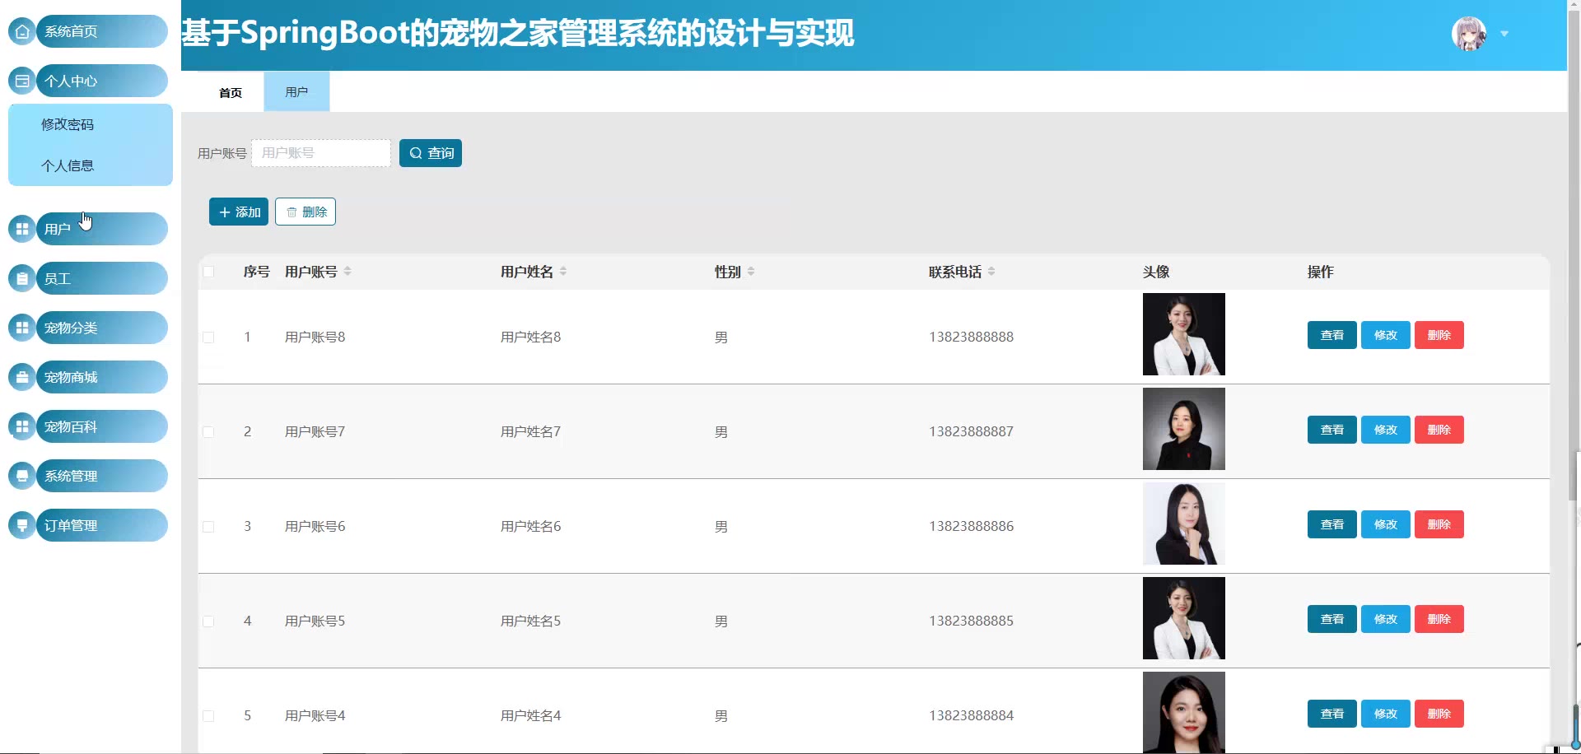The width and height of the screenshot is (1581, 754).
Task: Click 修改 for 用户账号7
Action: click(1386, 430)
